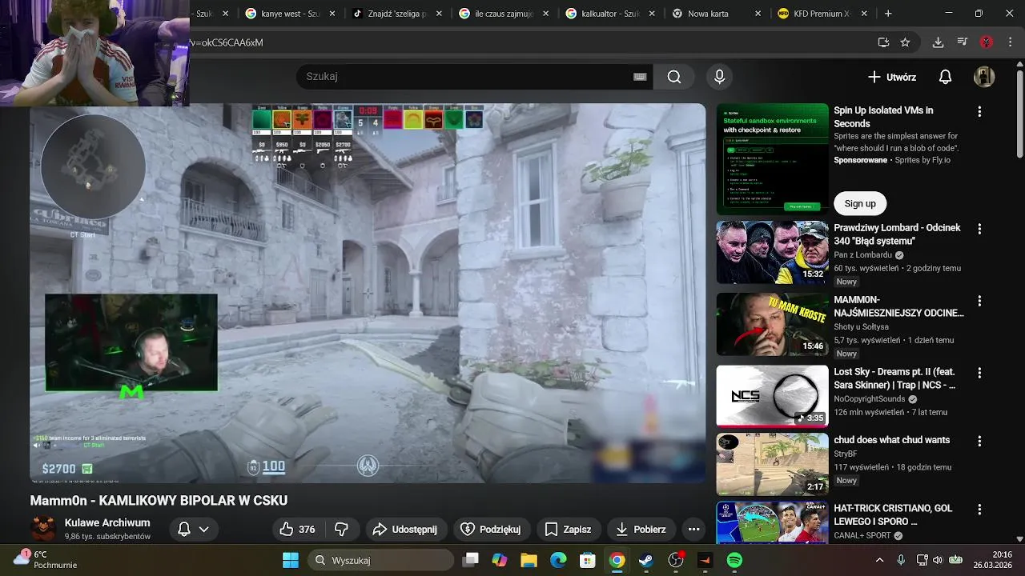Image resolution: width=1025 pixels, height=576 pixels.
Task: Open Steam from the taskbar
Action: pos(645,560)
